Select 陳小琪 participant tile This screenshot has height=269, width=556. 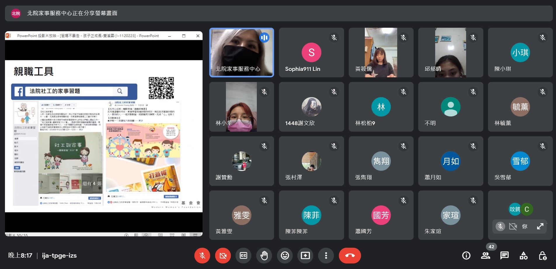coord(520,53)
